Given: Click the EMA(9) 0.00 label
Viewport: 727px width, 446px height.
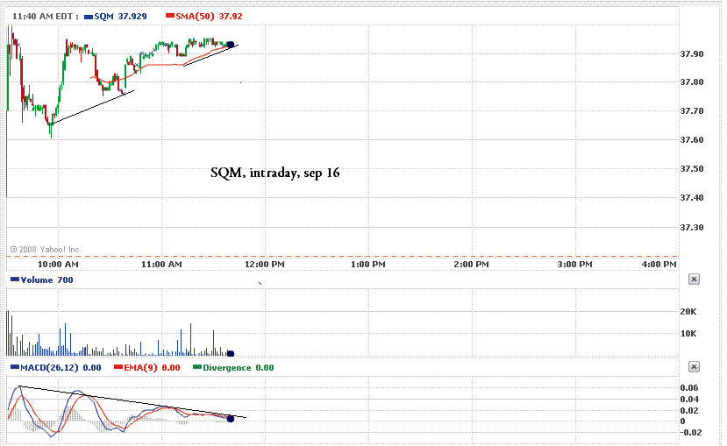Looking at the screenshot, I should (152, 368).
